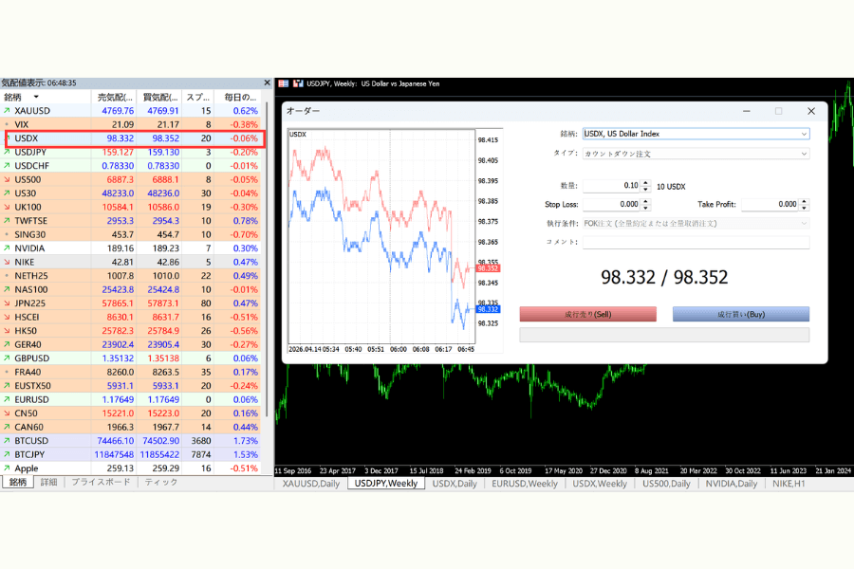
Task: Switch to the USDX,Daily chart tab
Action: (456, 484)
